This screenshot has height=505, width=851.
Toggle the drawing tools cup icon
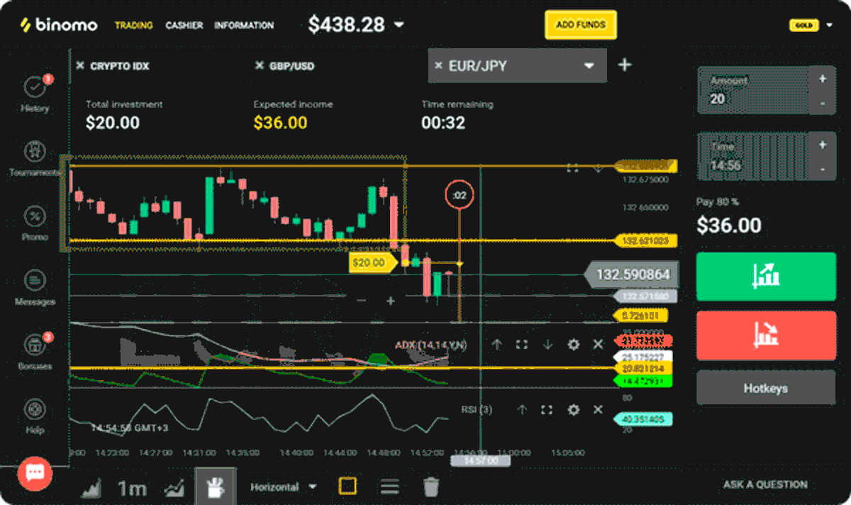tap(215, 487)
